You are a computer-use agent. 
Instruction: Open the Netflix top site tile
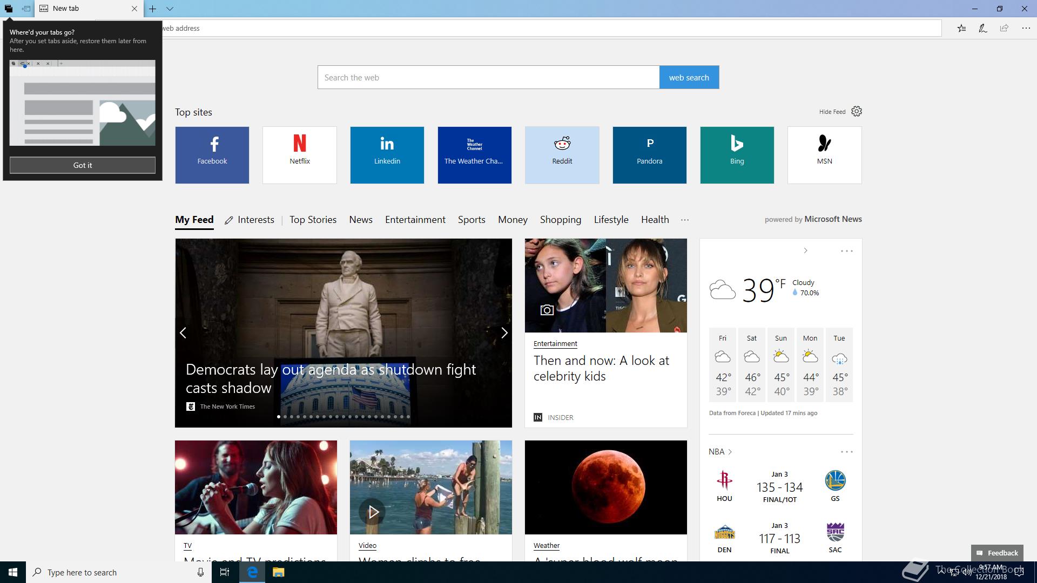point(300,155)
